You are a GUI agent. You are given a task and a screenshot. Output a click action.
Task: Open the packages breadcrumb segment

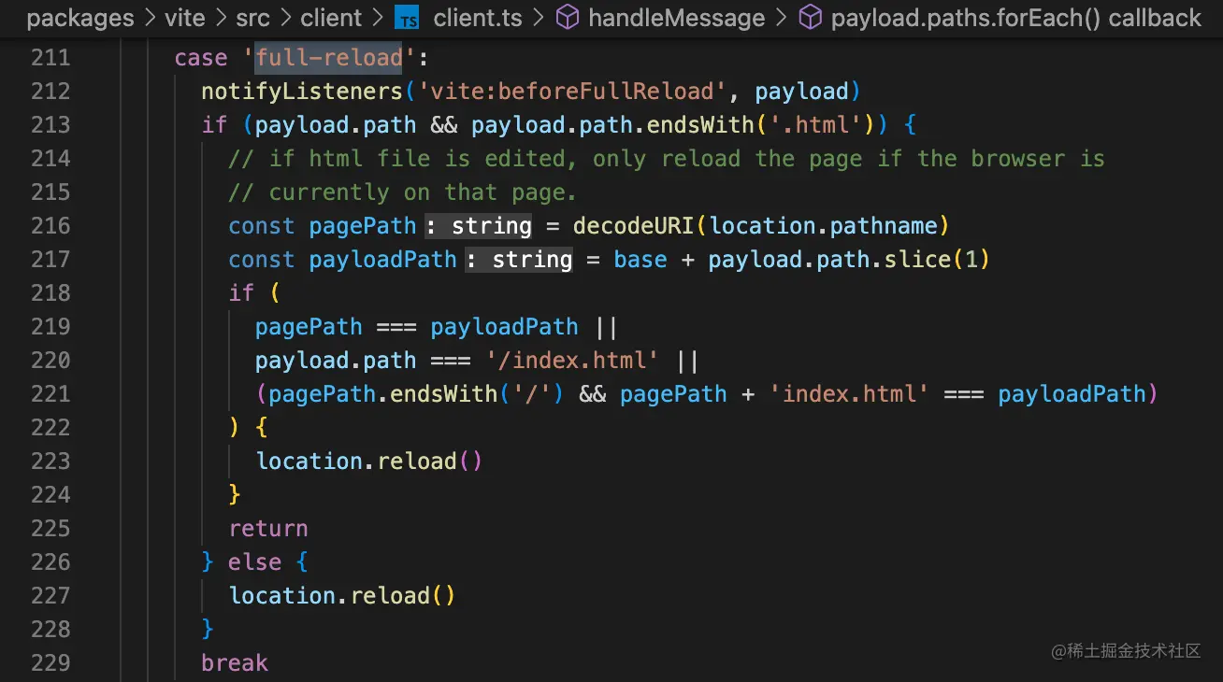pyautogui.click(x=80, y=18)
